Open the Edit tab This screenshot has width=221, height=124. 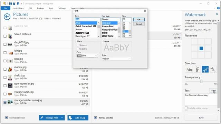point(30,8)
